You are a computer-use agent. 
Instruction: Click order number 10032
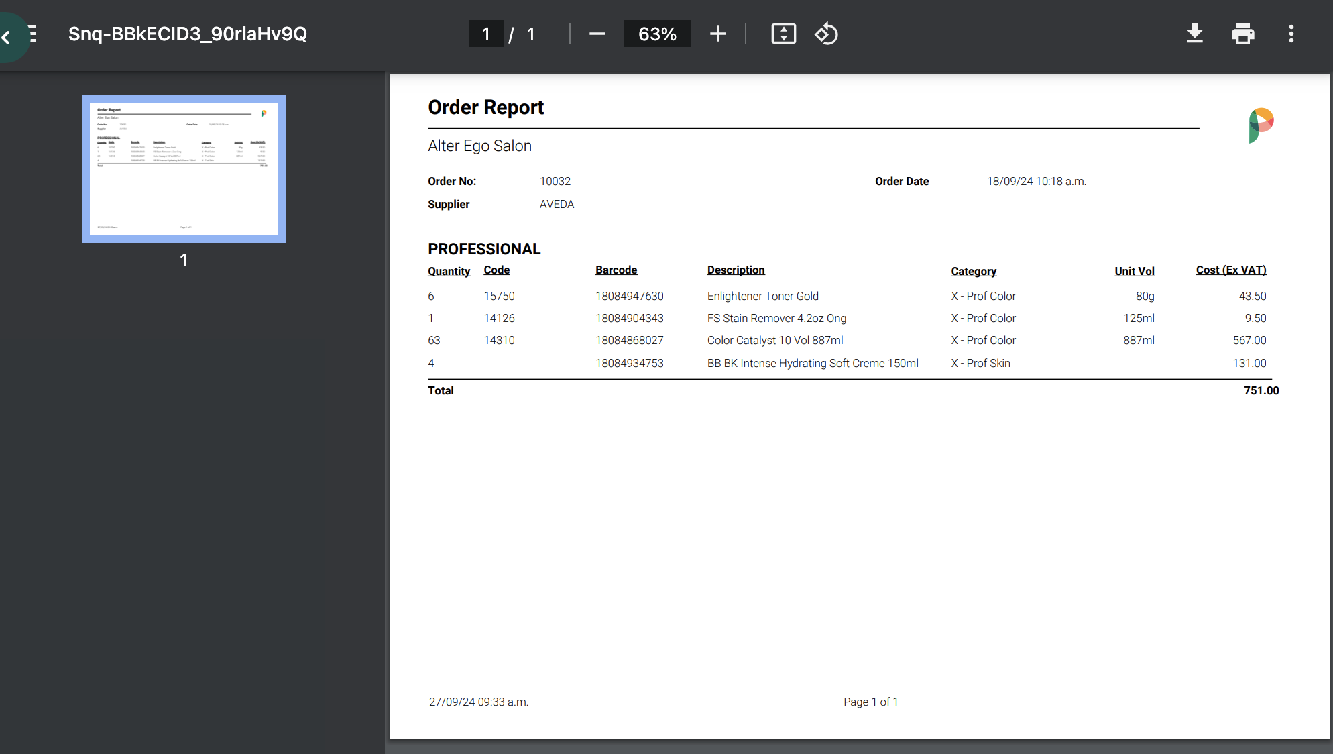(555, 181)
